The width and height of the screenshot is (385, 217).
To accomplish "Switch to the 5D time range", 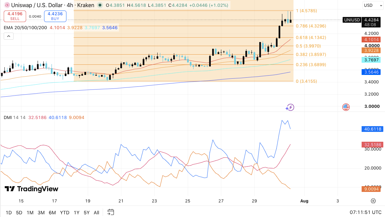I will click(19, 213).
